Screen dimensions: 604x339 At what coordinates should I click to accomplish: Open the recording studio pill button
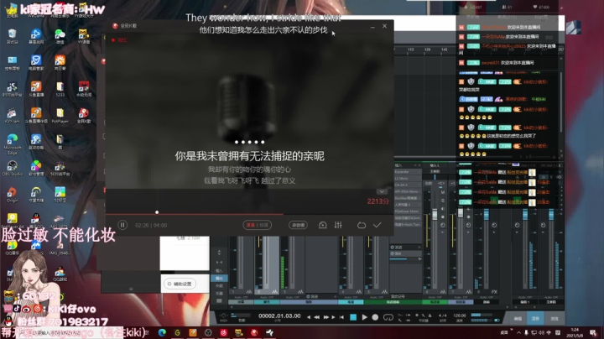pyautogui.click(x=298, y=225)
